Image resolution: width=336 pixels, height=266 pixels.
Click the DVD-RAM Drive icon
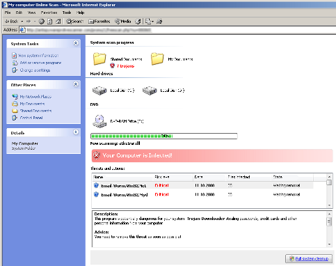[99, 121]
